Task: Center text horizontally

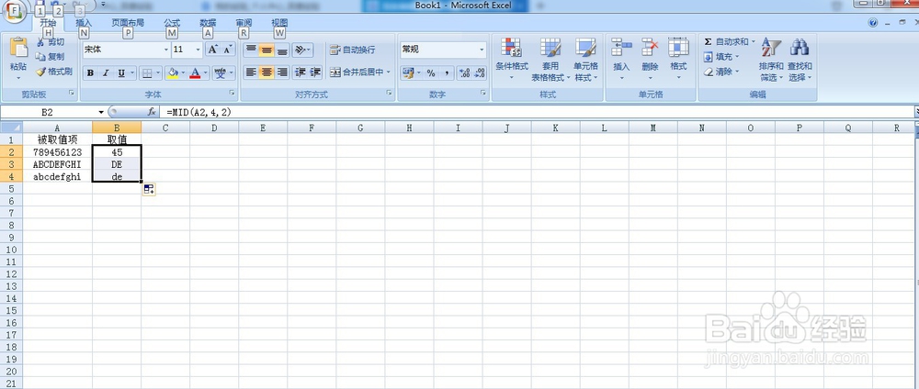Action: point(267,72)
